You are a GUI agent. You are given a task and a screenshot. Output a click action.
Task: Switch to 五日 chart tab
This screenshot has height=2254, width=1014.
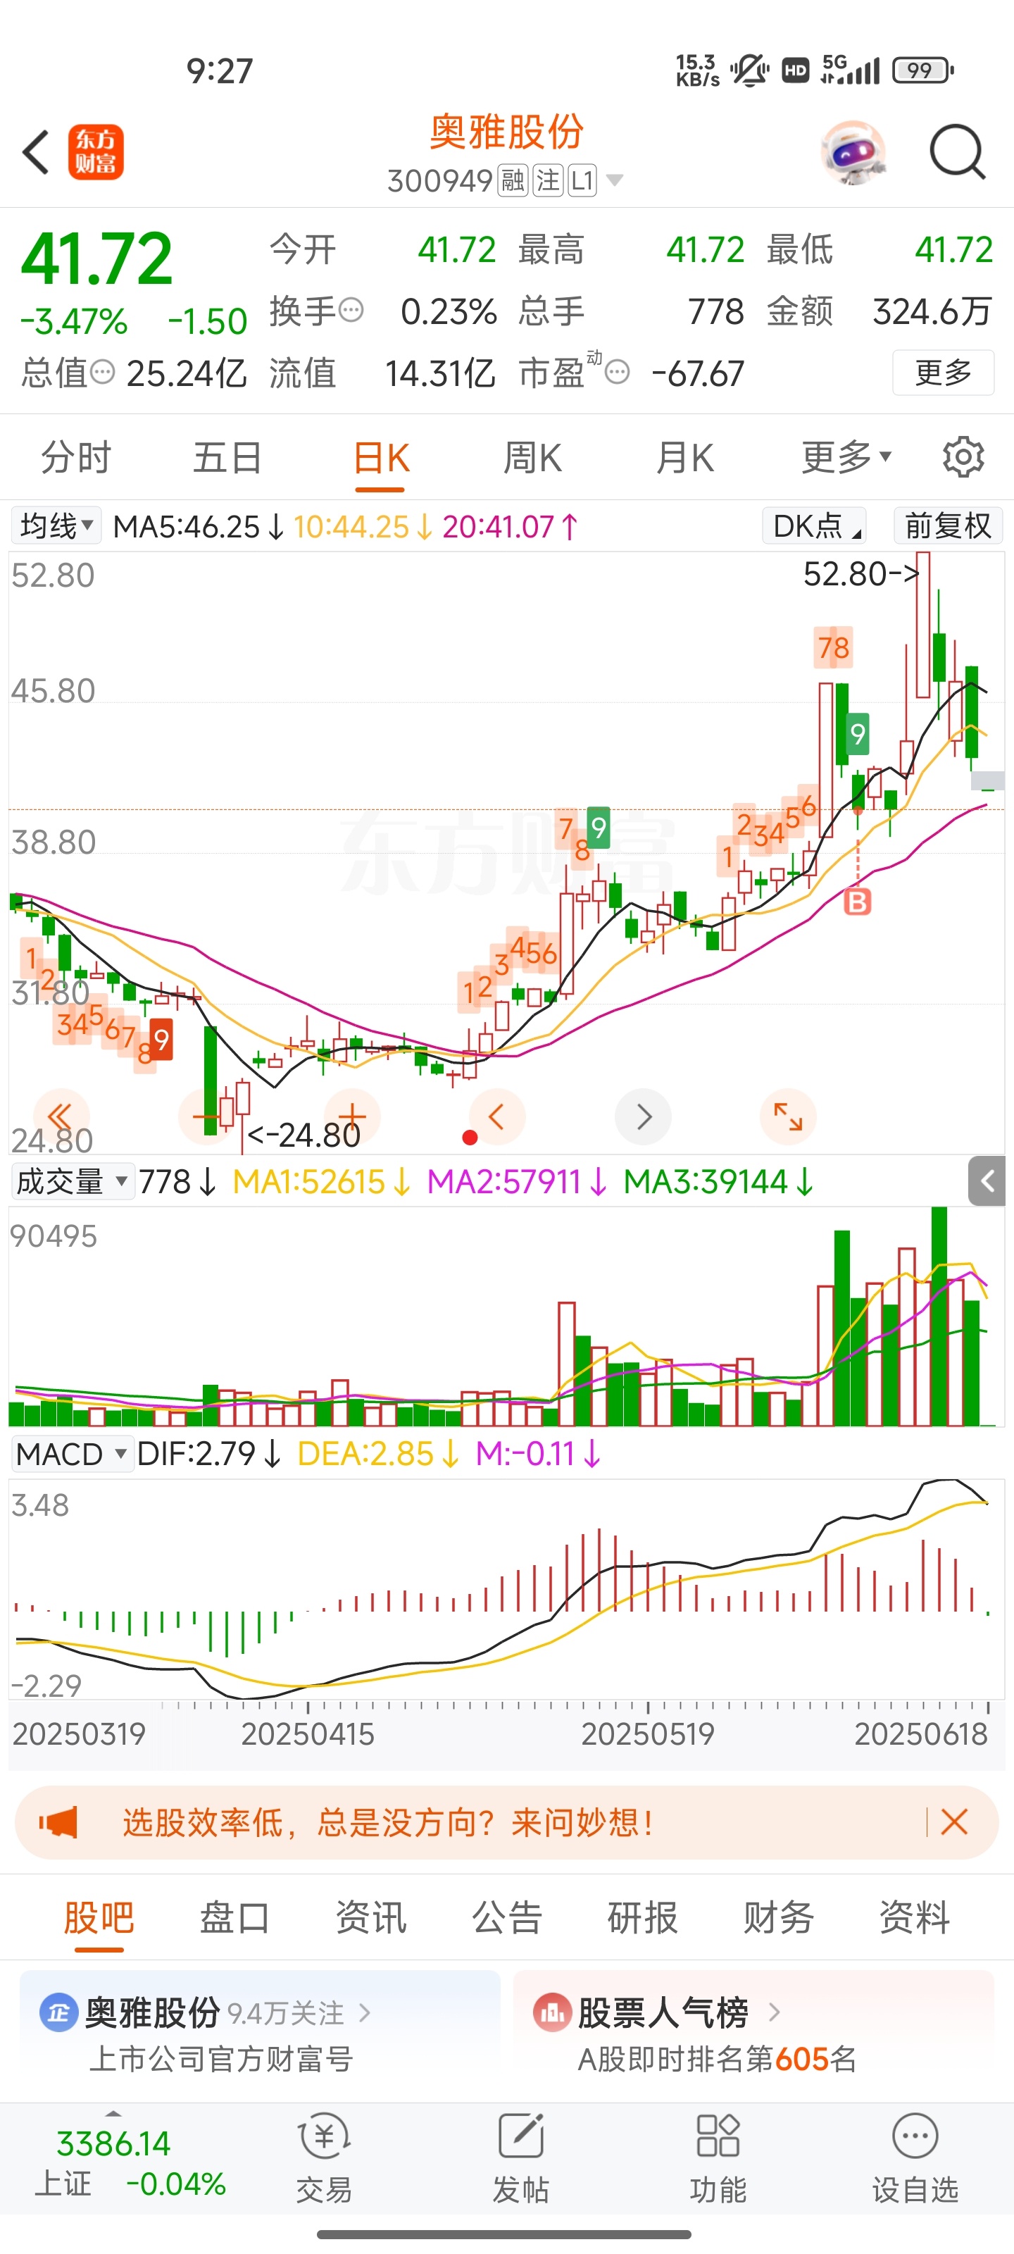click(227, 456)
